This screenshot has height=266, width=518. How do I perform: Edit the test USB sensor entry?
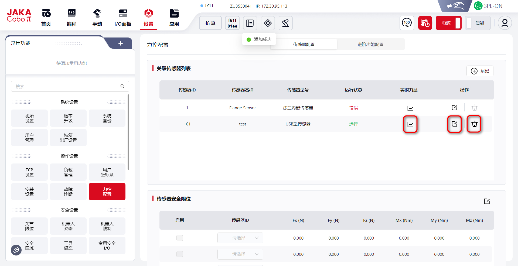point(454,124)
